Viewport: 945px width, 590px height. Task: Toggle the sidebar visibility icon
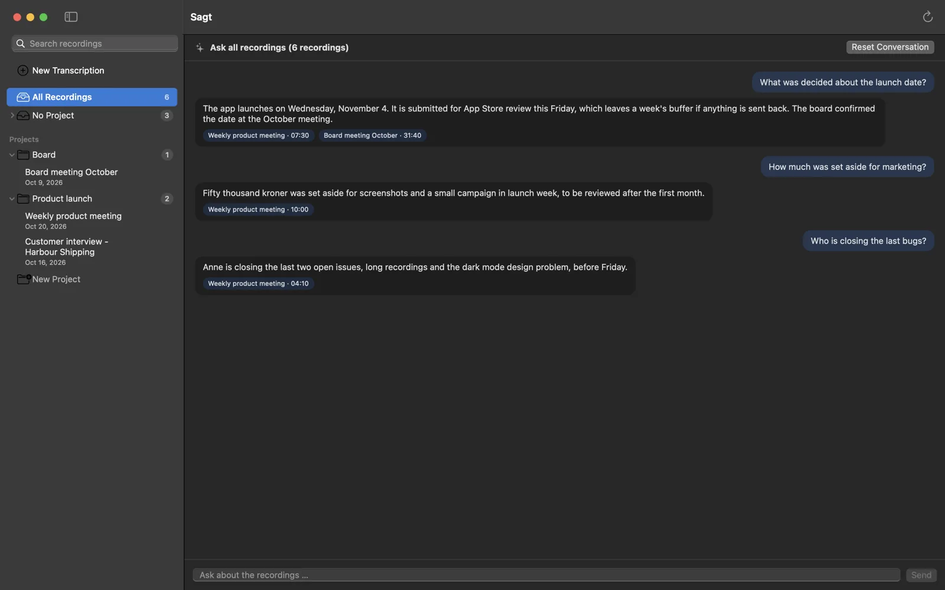(x=71, y=17)
